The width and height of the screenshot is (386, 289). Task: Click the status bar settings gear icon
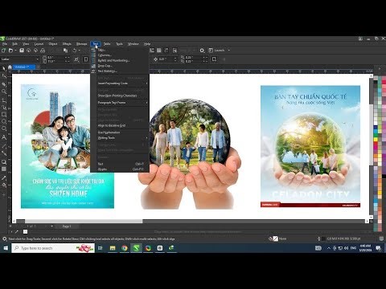point(4,238)
